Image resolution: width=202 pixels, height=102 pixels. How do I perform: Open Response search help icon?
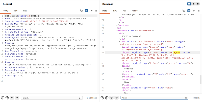(102, 98)
